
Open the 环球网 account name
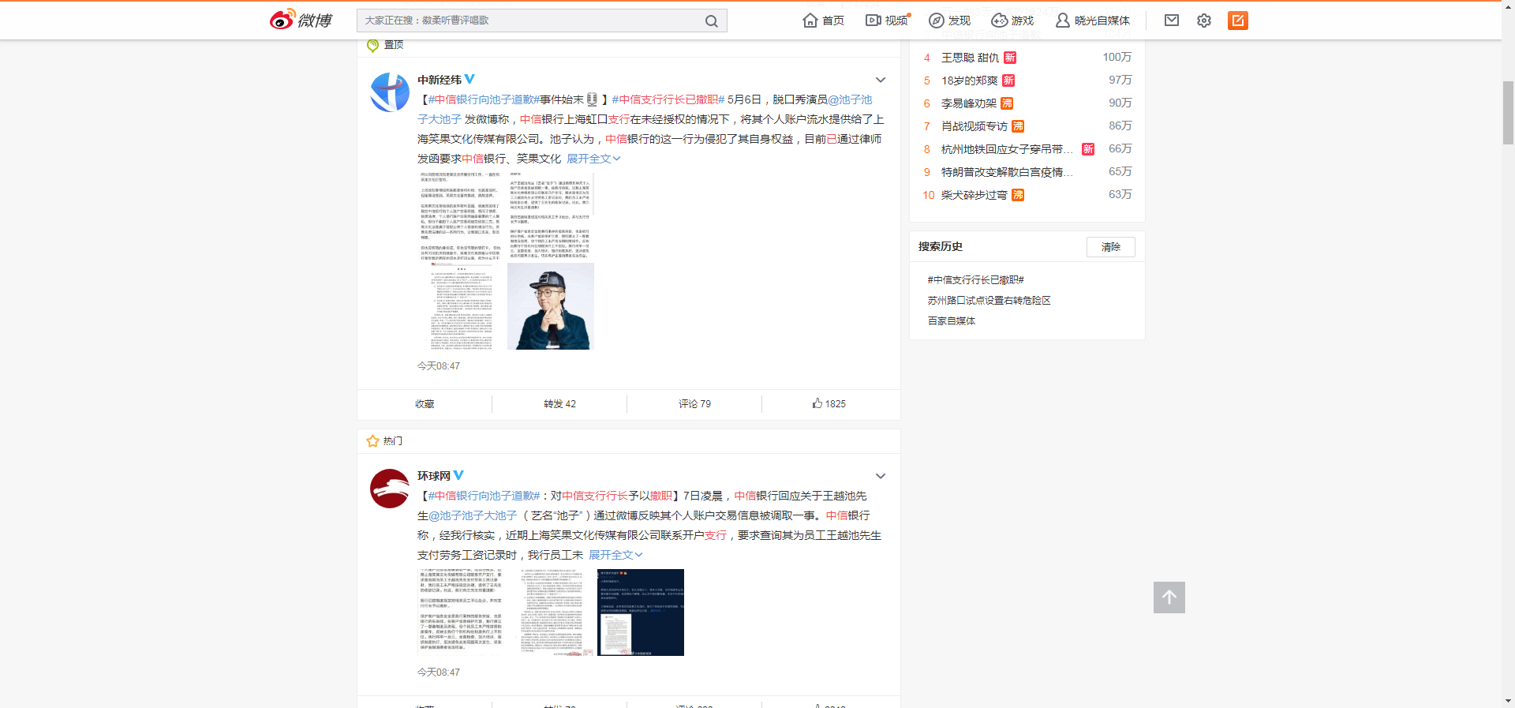pyautogui.click(x=434, y=476)
